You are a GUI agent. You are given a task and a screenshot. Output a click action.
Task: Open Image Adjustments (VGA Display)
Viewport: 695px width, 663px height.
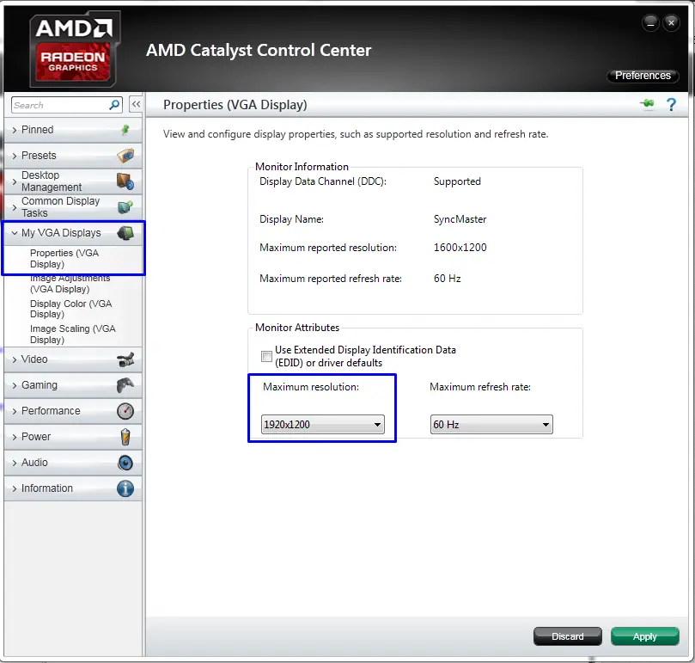(70, 284)
